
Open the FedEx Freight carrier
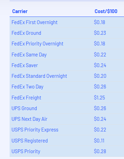pos(26,98)
